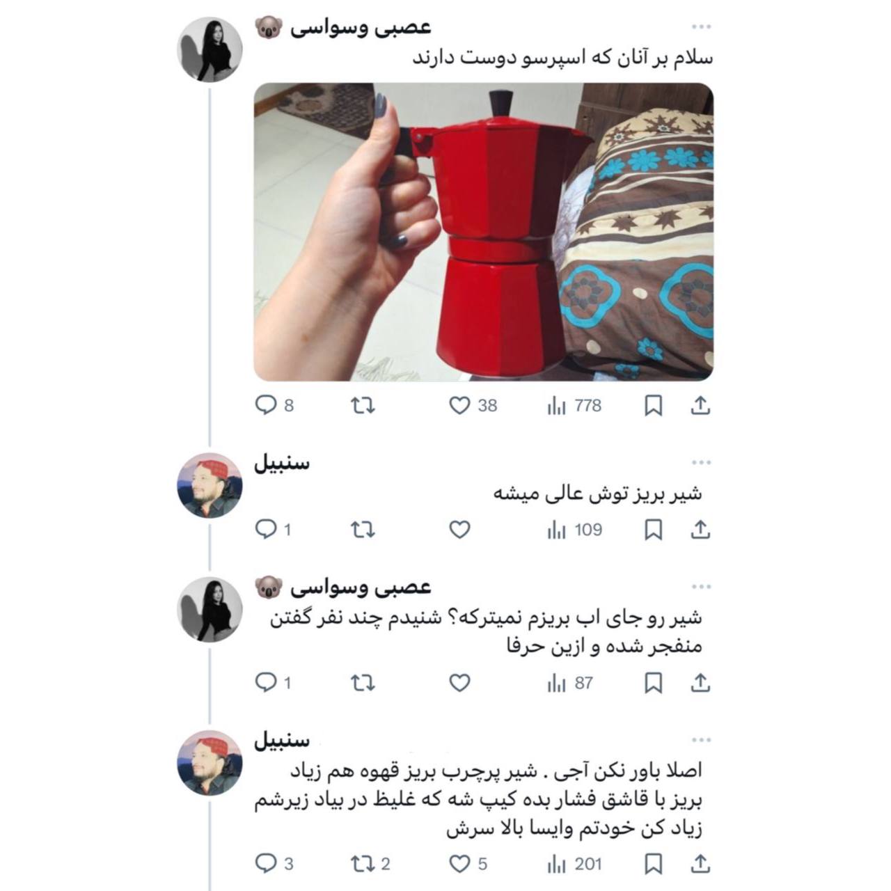Open more options on سنبیل's first reply

(702, 462)
